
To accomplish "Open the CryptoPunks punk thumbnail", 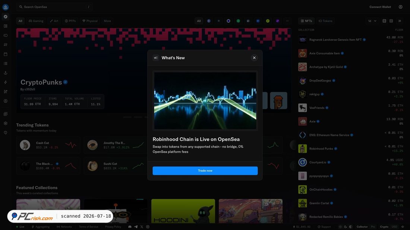I will coord(278,101).
